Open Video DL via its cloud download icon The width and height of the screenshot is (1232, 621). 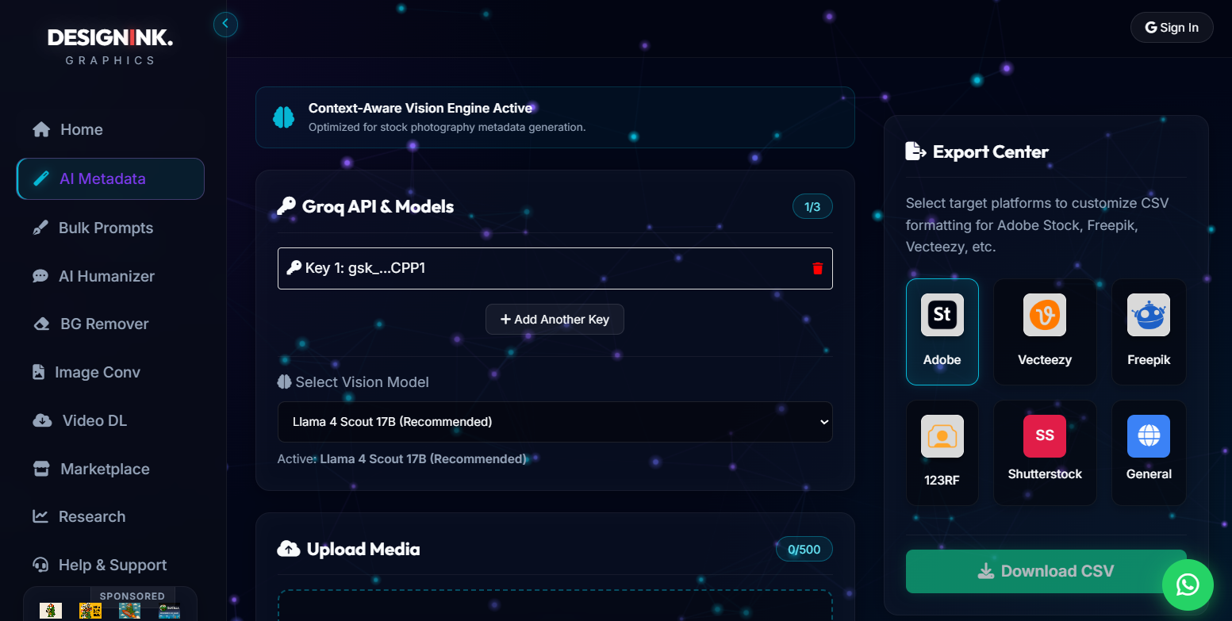click(42, 420)
